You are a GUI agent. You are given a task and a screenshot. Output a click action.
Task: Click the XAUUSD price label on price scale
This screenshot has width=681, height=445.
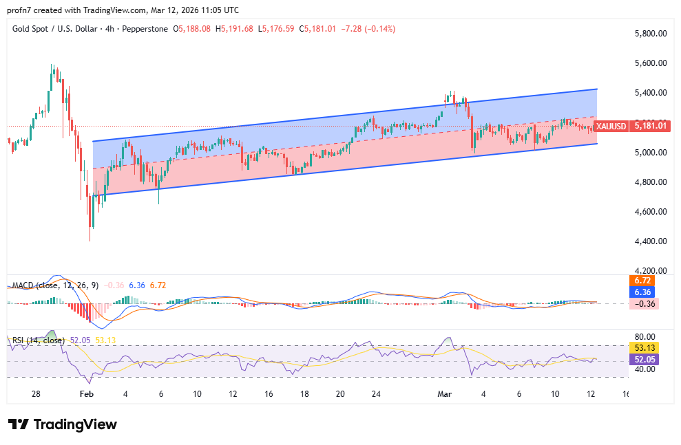tap(610, 126)
